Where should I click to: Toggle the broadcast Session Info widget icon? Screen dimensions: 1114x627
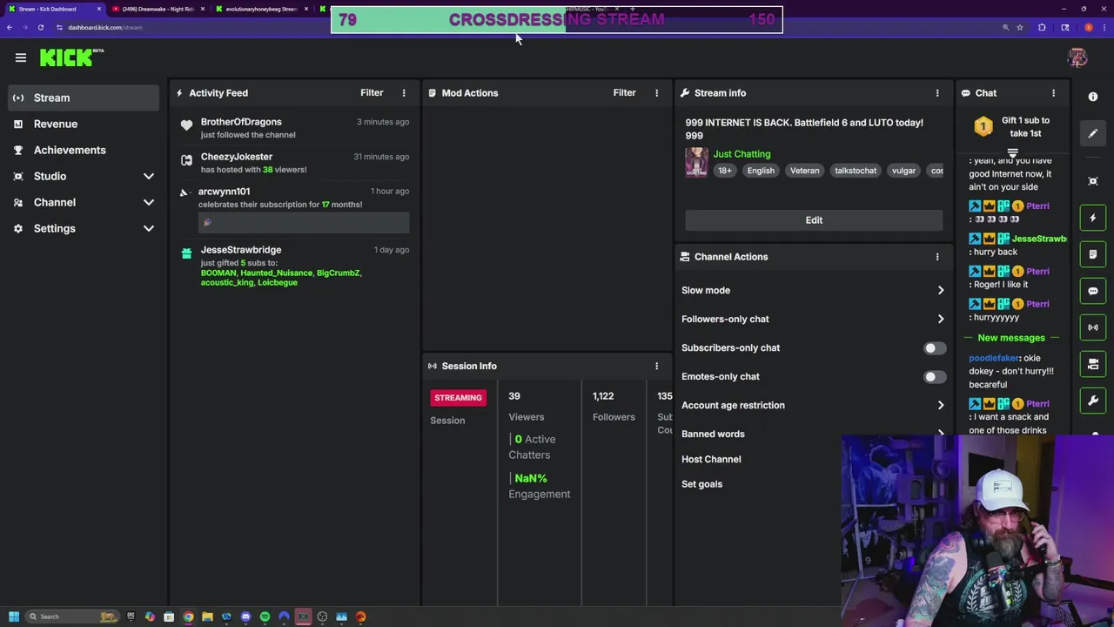(x=1093, y=327)
